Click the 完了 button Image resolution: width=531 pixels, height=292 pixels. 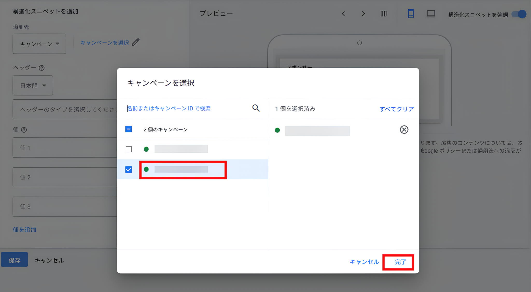[x=399, y=262]
